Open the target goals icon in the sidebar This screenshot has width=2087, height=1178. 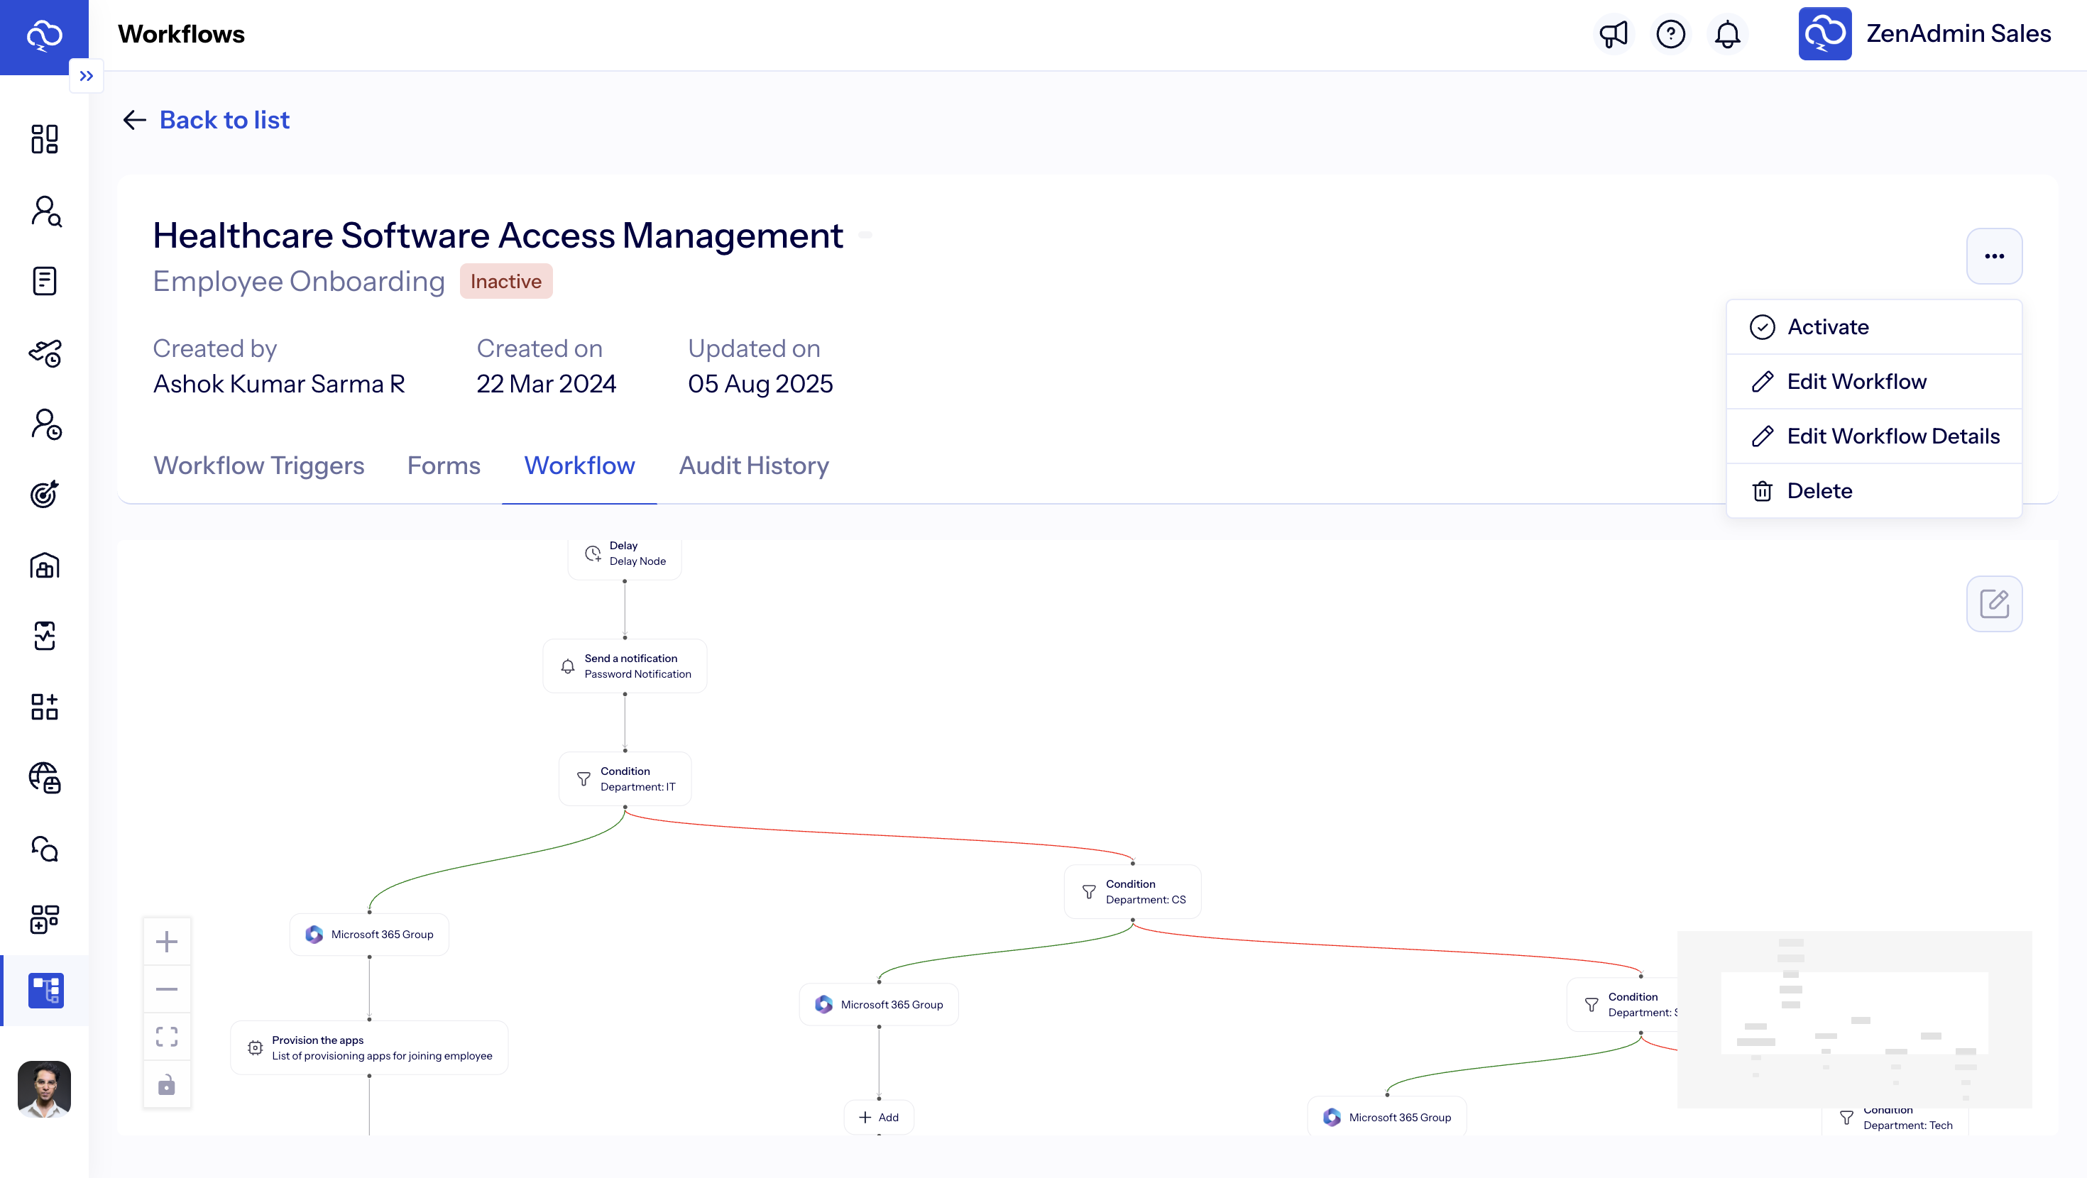pyautogui.click(x=45, y=494)
